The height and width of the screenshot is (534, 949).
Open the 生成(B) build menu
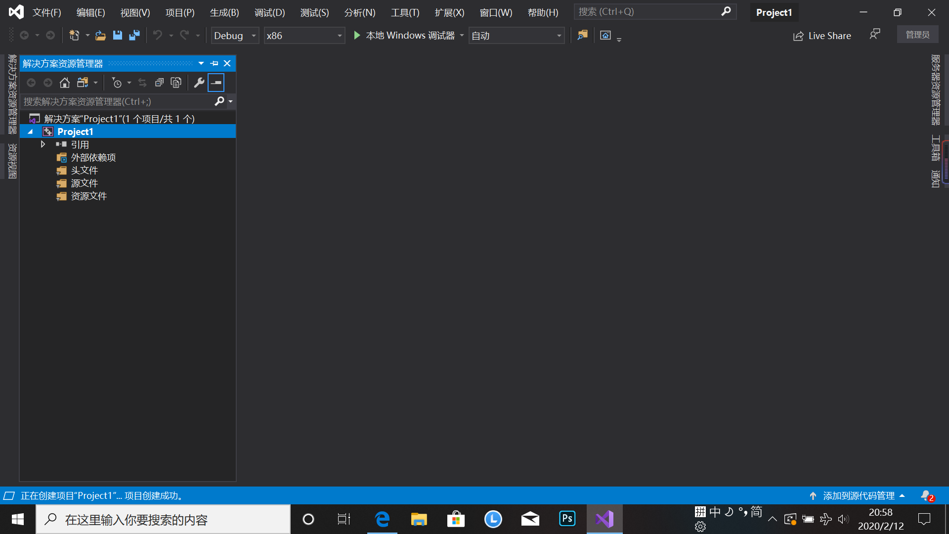224,12
